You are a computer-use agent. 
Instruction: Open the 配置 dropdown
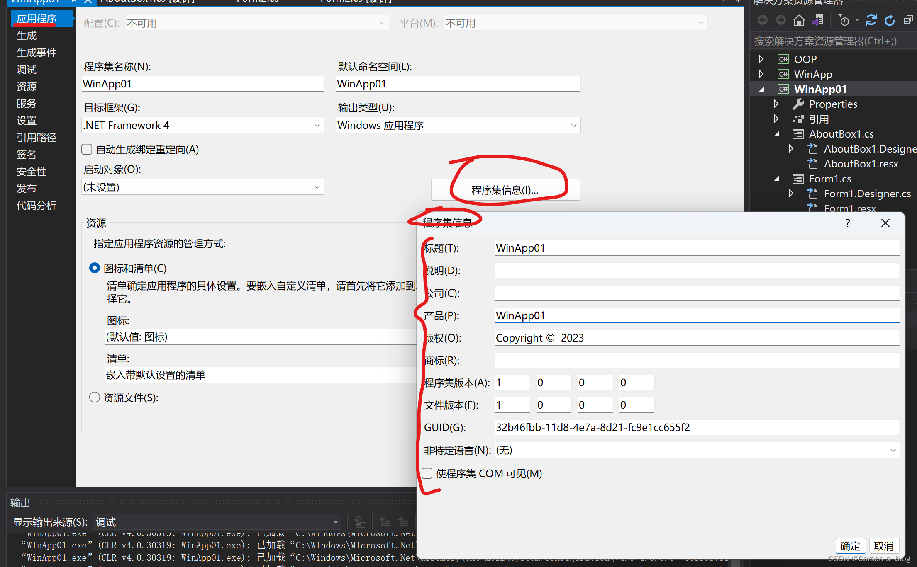(x=257, y=23)
